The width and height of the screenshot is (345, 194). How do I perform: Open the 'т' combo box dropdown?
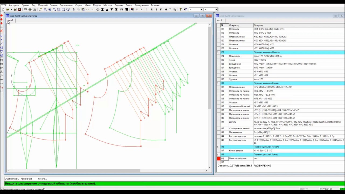pos(201,9)
